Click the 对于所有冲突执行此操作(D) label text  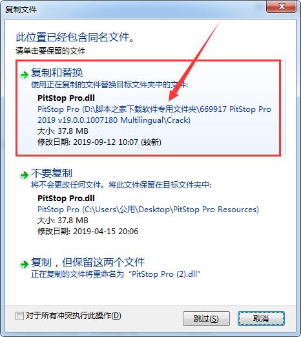[74, 316]
